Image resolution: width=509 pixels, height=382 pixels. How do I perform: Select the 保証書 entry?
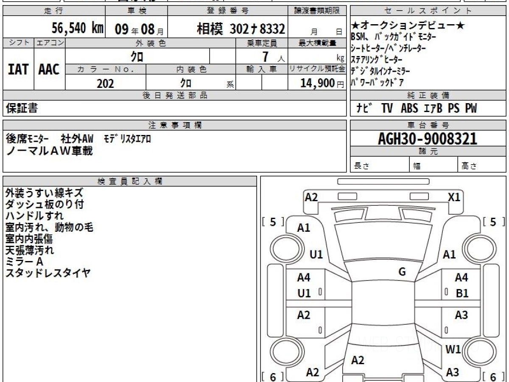coord(22,109)
